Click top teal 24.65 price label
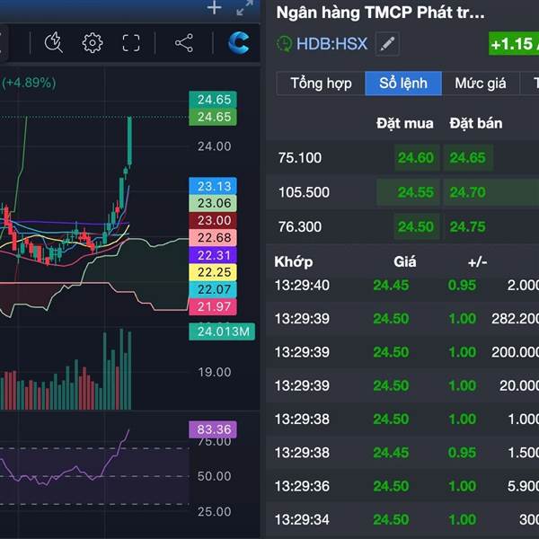Viewport: 539px width, 539px height. pyautogui.click(x=213, y=100)
